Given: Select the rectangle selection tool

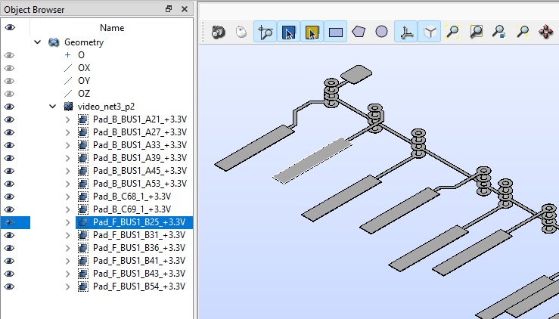Looking at the screenshot, I should pyautogui.click(x=337, y=33).
